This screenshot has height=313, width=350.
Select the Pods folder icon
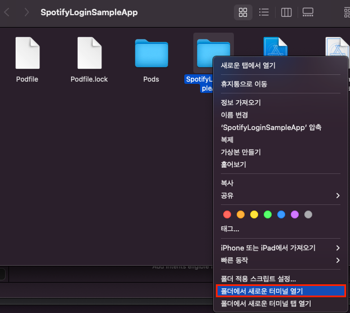click(152, 53)
